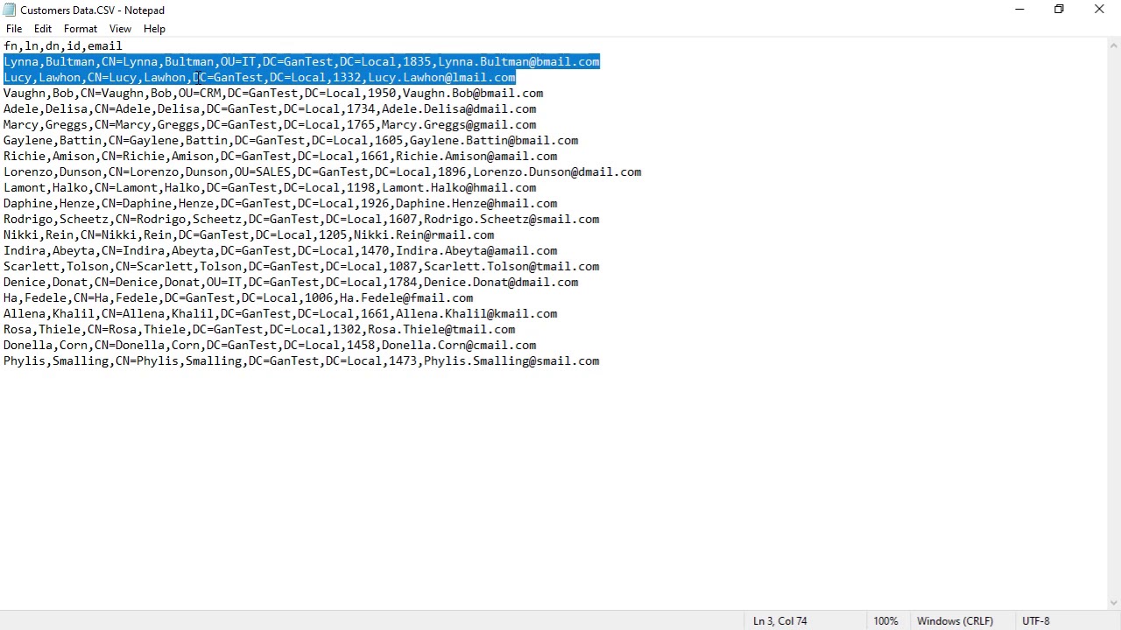Open the Help menu
This screenshot has width=1121, height=630.
[x=154, y=29]
